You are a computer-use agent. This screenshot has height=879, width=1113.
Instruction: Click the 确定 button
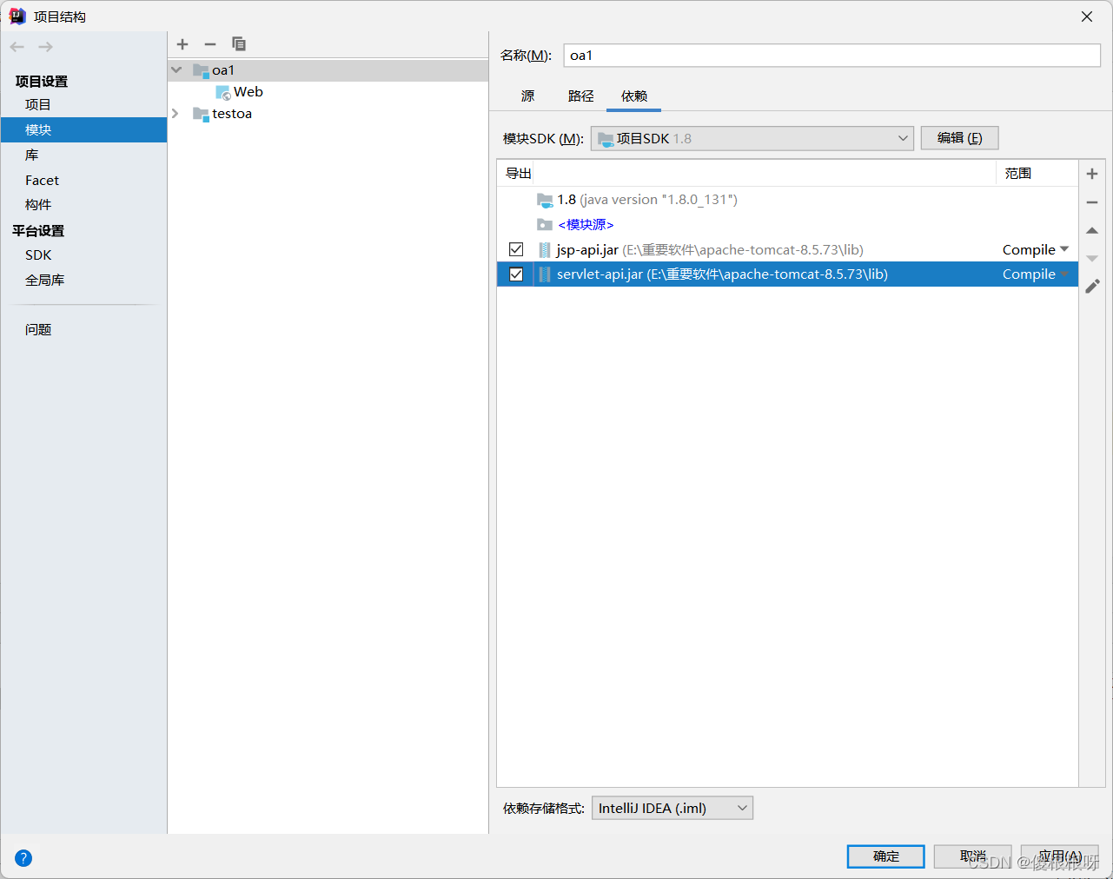(x=886, y=856)
